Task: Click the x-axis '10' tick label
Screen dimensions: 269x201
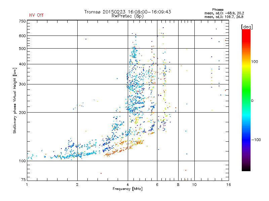Action: tap(194, 185)
